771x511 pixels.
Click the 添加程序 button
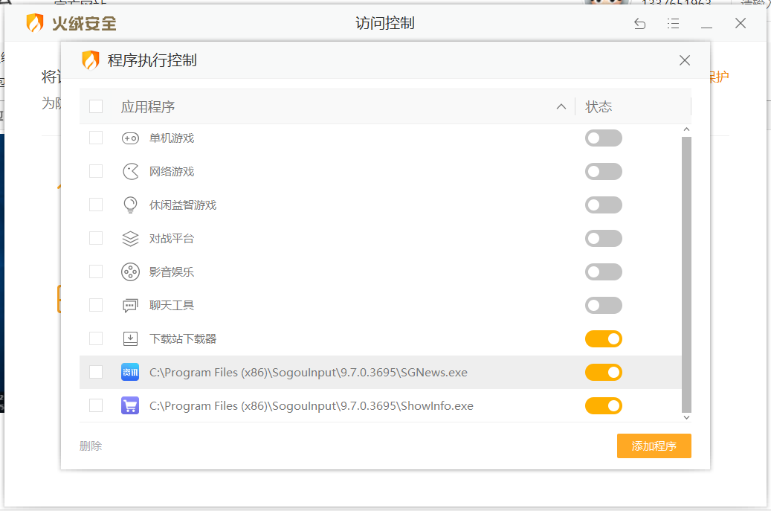[654, 446]
